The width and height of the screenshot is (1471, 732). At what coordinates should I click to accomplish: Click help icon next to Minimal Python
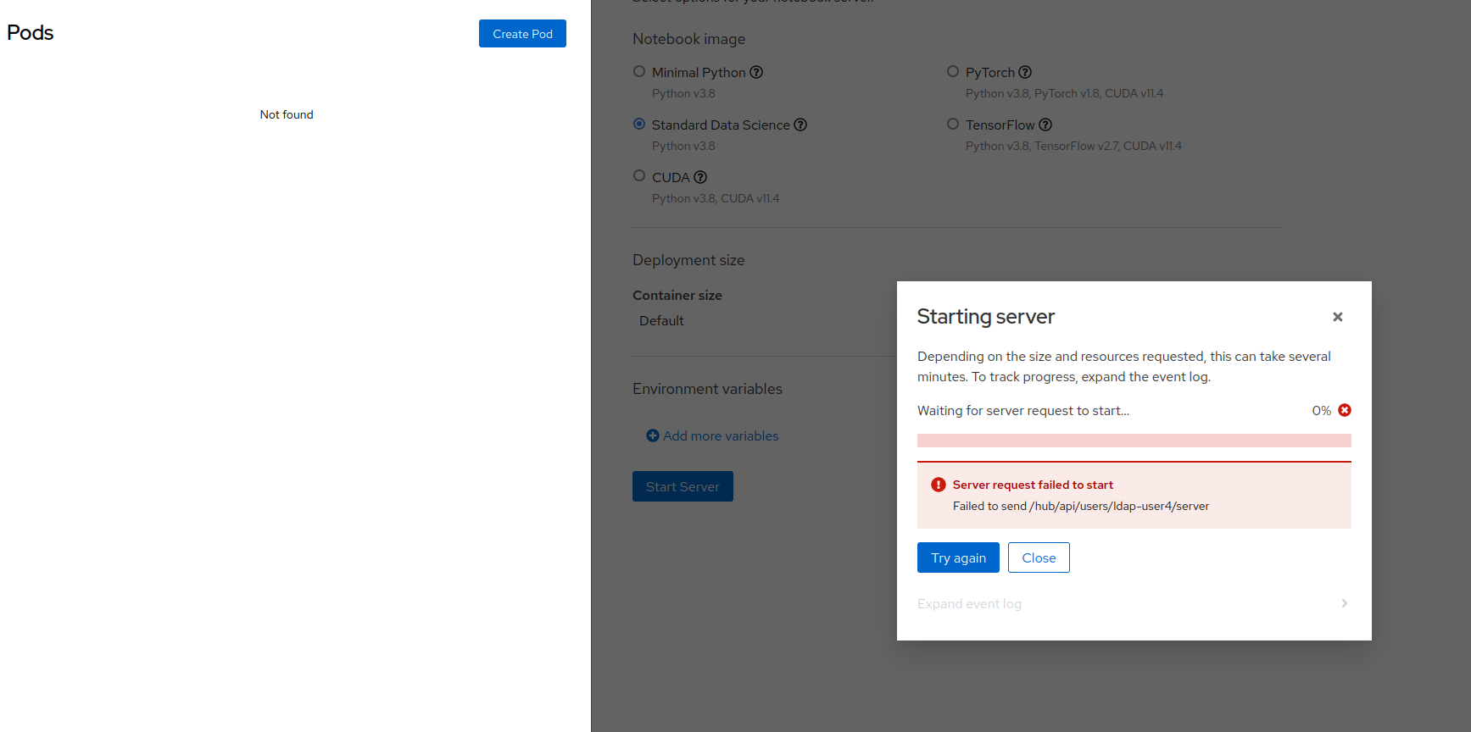pos(756,73)
